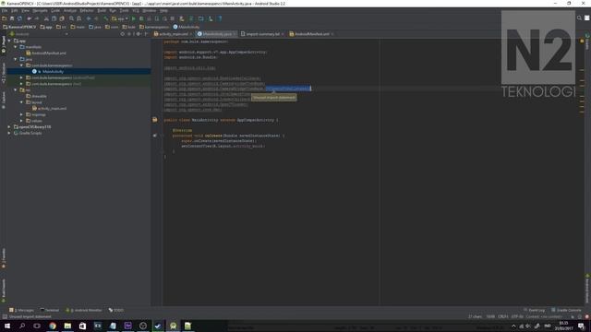
Task: Open the View menu
Action: click(25, 10)
